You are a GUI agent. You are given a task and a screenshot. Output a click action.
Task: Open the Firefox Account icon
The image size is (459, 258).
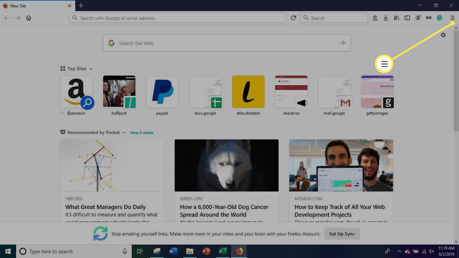(418, 18)
